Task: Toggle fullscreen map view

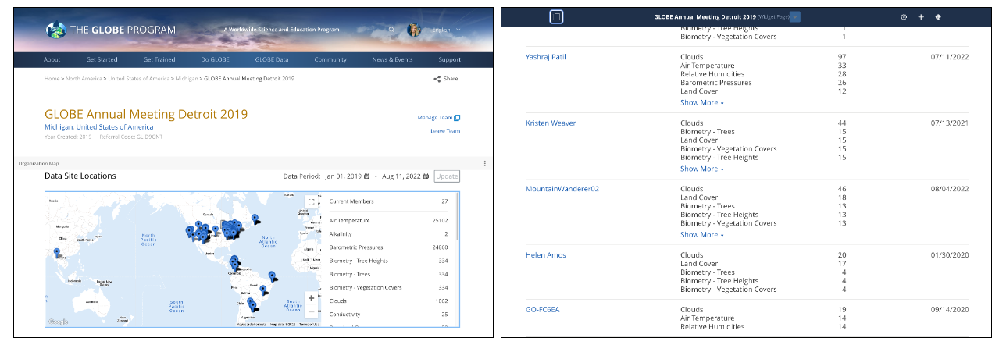Action: [311, 201]
